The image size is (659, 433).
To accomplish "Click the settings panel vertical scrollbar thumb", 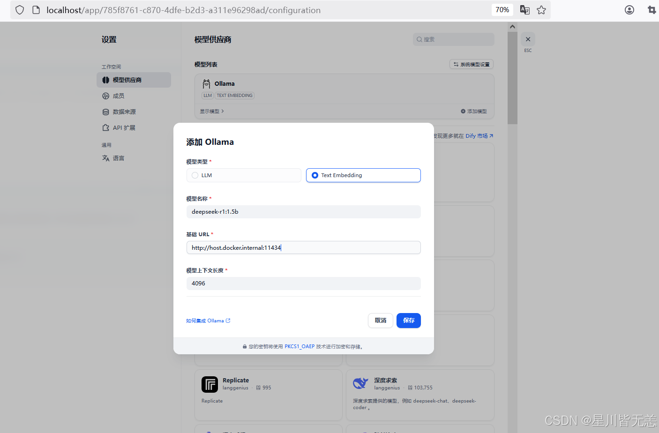I will tap(512, 78).
